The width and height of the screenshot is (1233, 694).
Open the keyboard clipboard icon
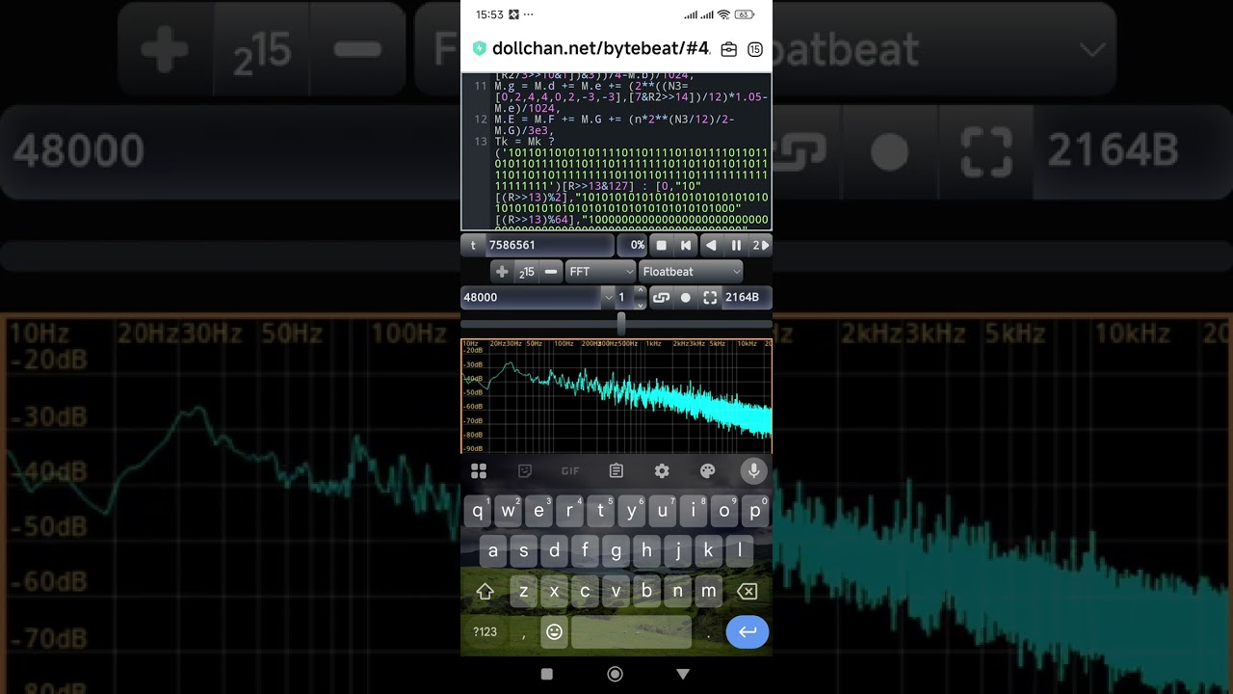616,471
